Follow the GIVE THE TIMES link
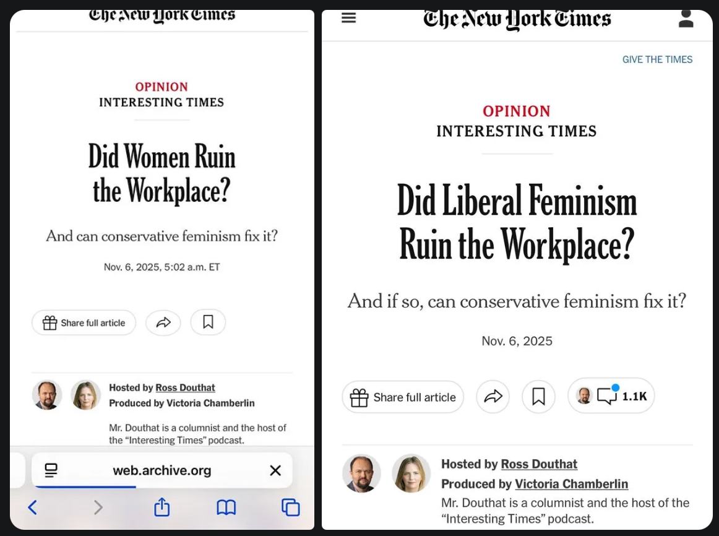The image size is (719, 536). [x=657, y=59]
